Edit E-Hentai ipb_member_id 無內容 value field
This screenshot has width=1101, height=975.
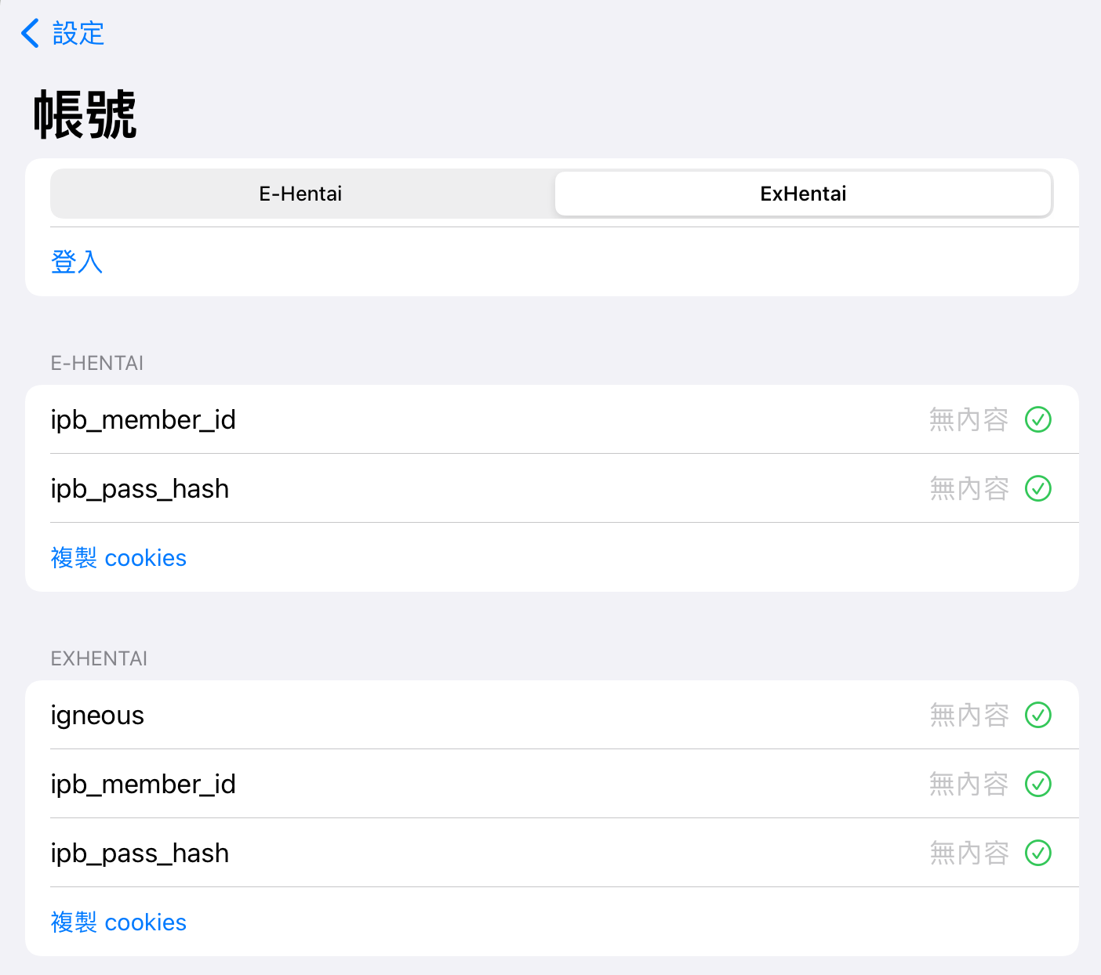coord(968,419)
